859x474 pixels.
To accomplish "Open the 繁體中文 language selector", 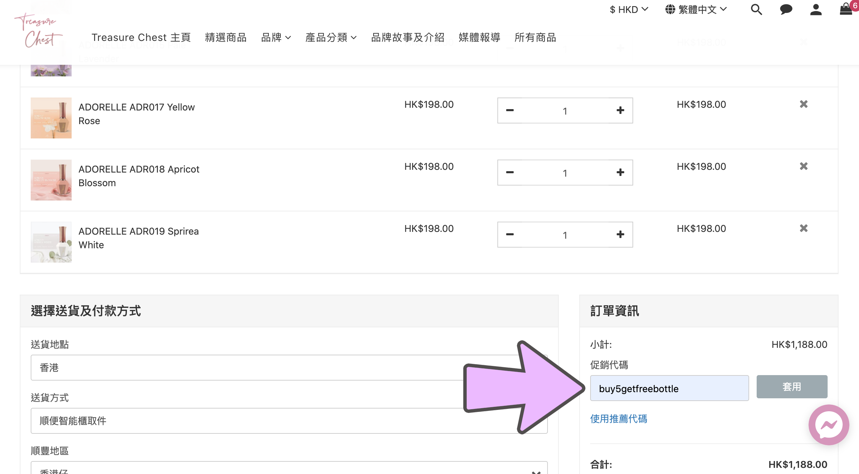I will [x=696, y=10].
